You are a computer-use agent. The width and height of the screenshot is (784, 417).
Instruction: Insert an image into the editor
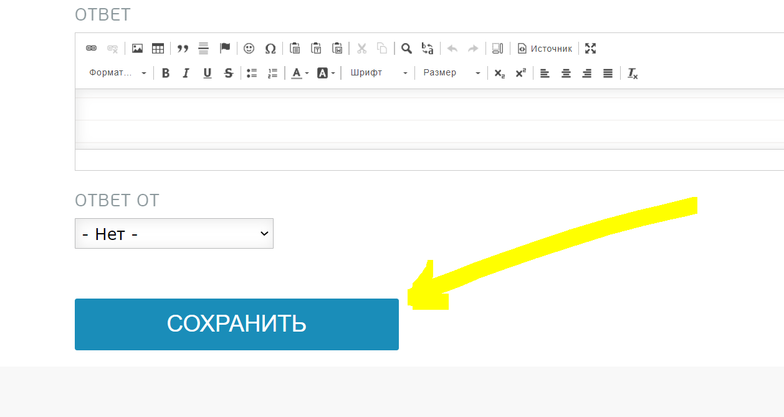137,49
